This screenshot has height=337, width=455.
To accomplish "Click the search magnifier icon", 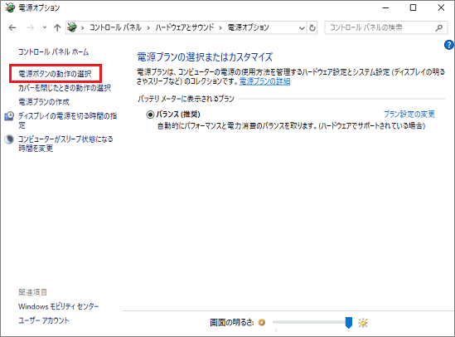I will [x=439, y=28].
